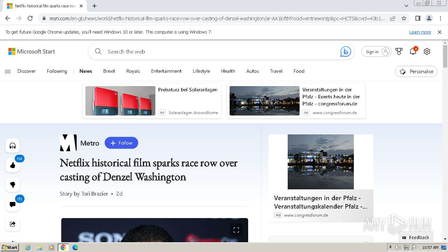This screenshot has height=252, width=448.
Task: Open Internet Explorer from taskbar
Action: point(28,247)
